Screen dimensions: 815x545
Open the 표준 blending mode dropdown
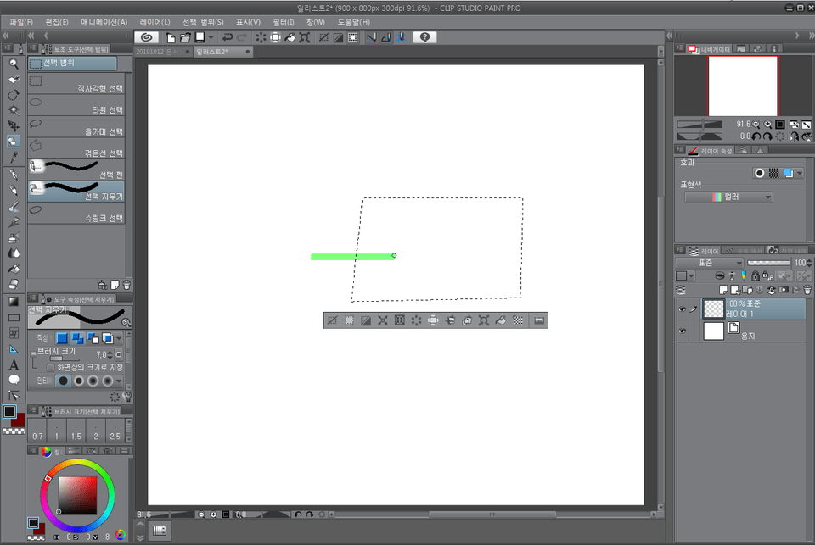pyautogui.click(x=710, y=263)
